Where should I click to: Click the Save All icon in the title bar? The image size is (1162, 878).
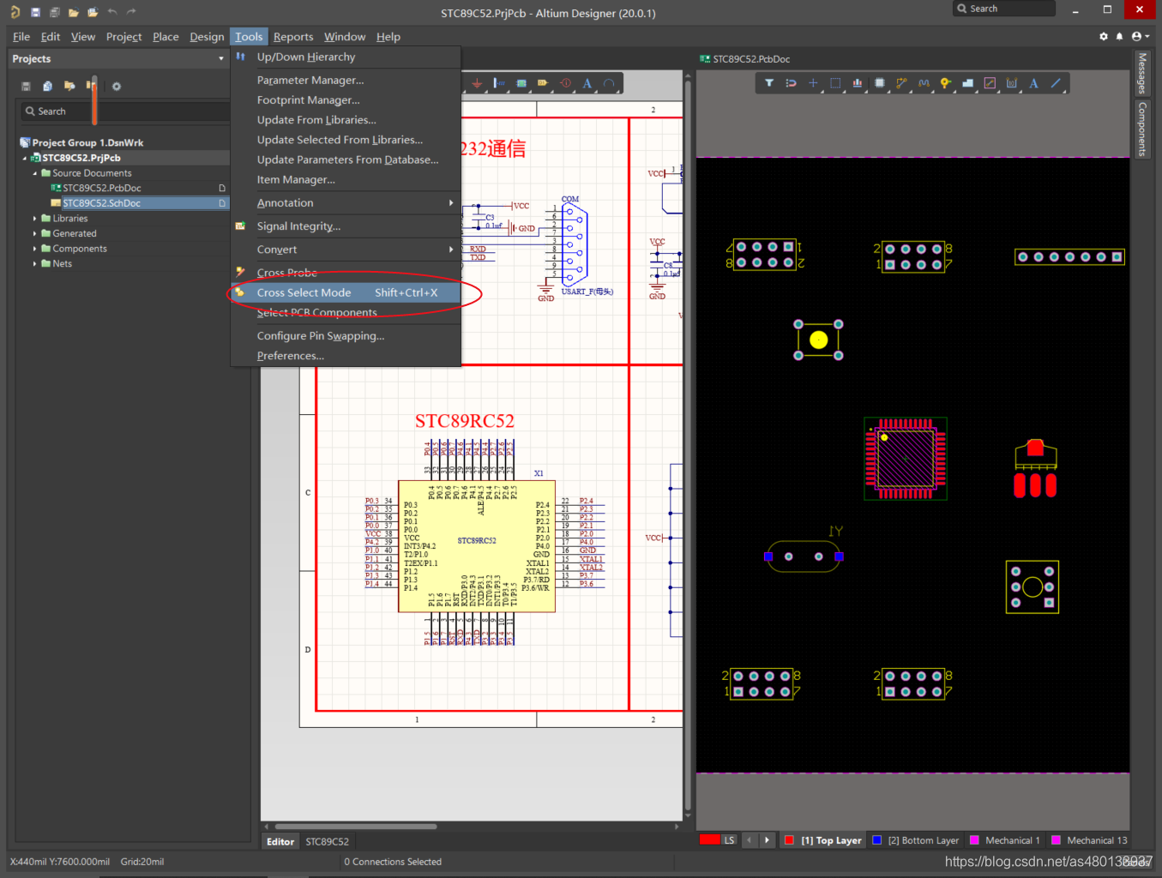click(54, 12)
